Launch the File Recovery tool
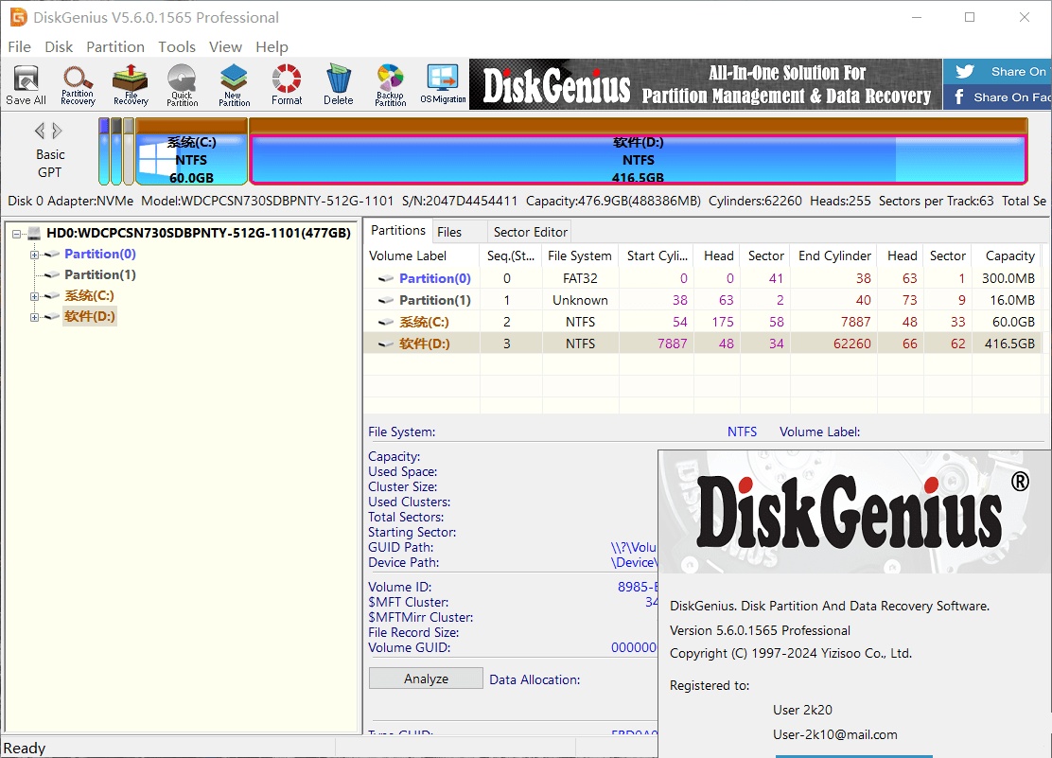Image resolution: width=1052 pixels, height=758 pixels. point(131,84)
